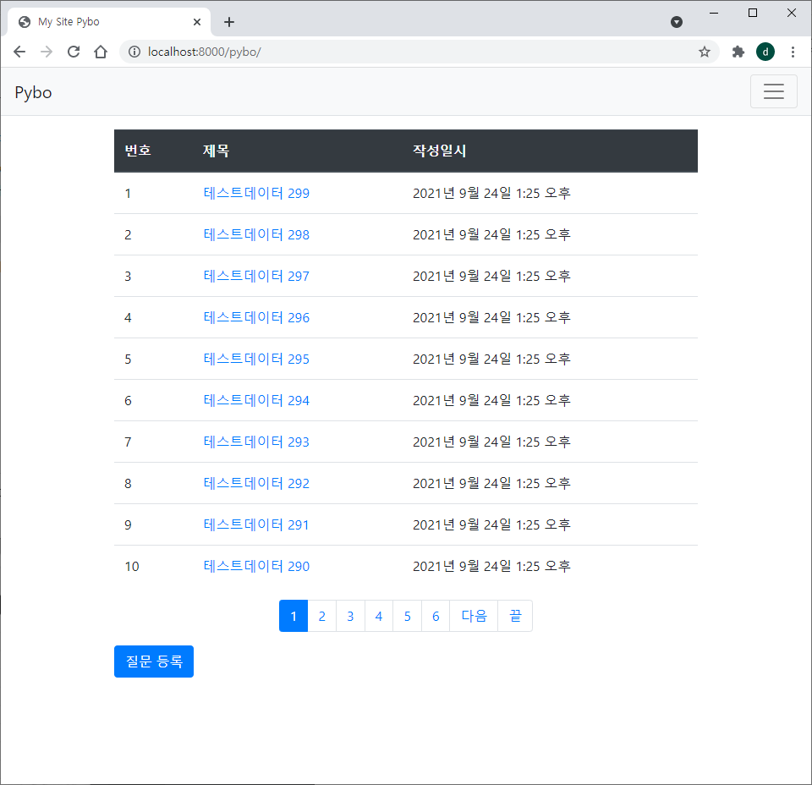The width and height of the screenshot is (812, 785).
Task: View site information icon in address bar
Action: coord(134,52)
